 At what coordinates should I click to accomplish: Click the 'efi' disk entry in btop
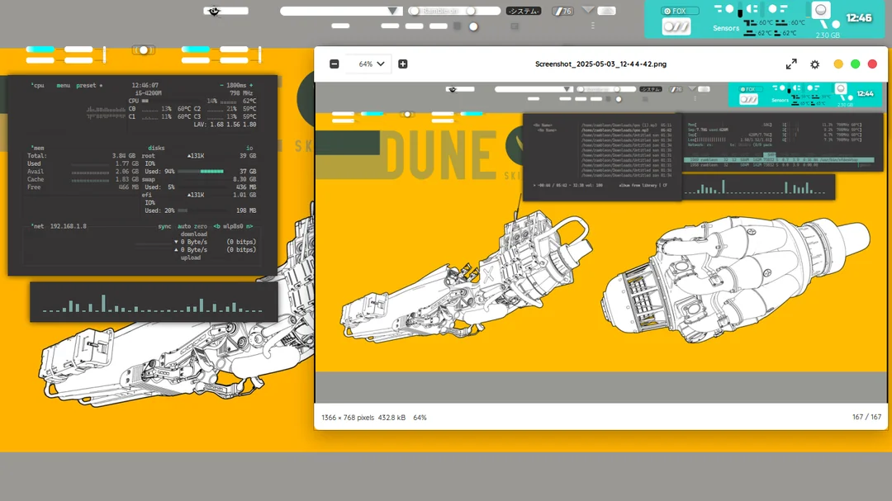point(146,195)
